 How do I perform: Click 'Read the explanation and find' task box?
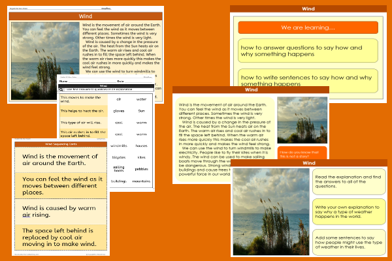pyautogui.click(x=349, y=181)
